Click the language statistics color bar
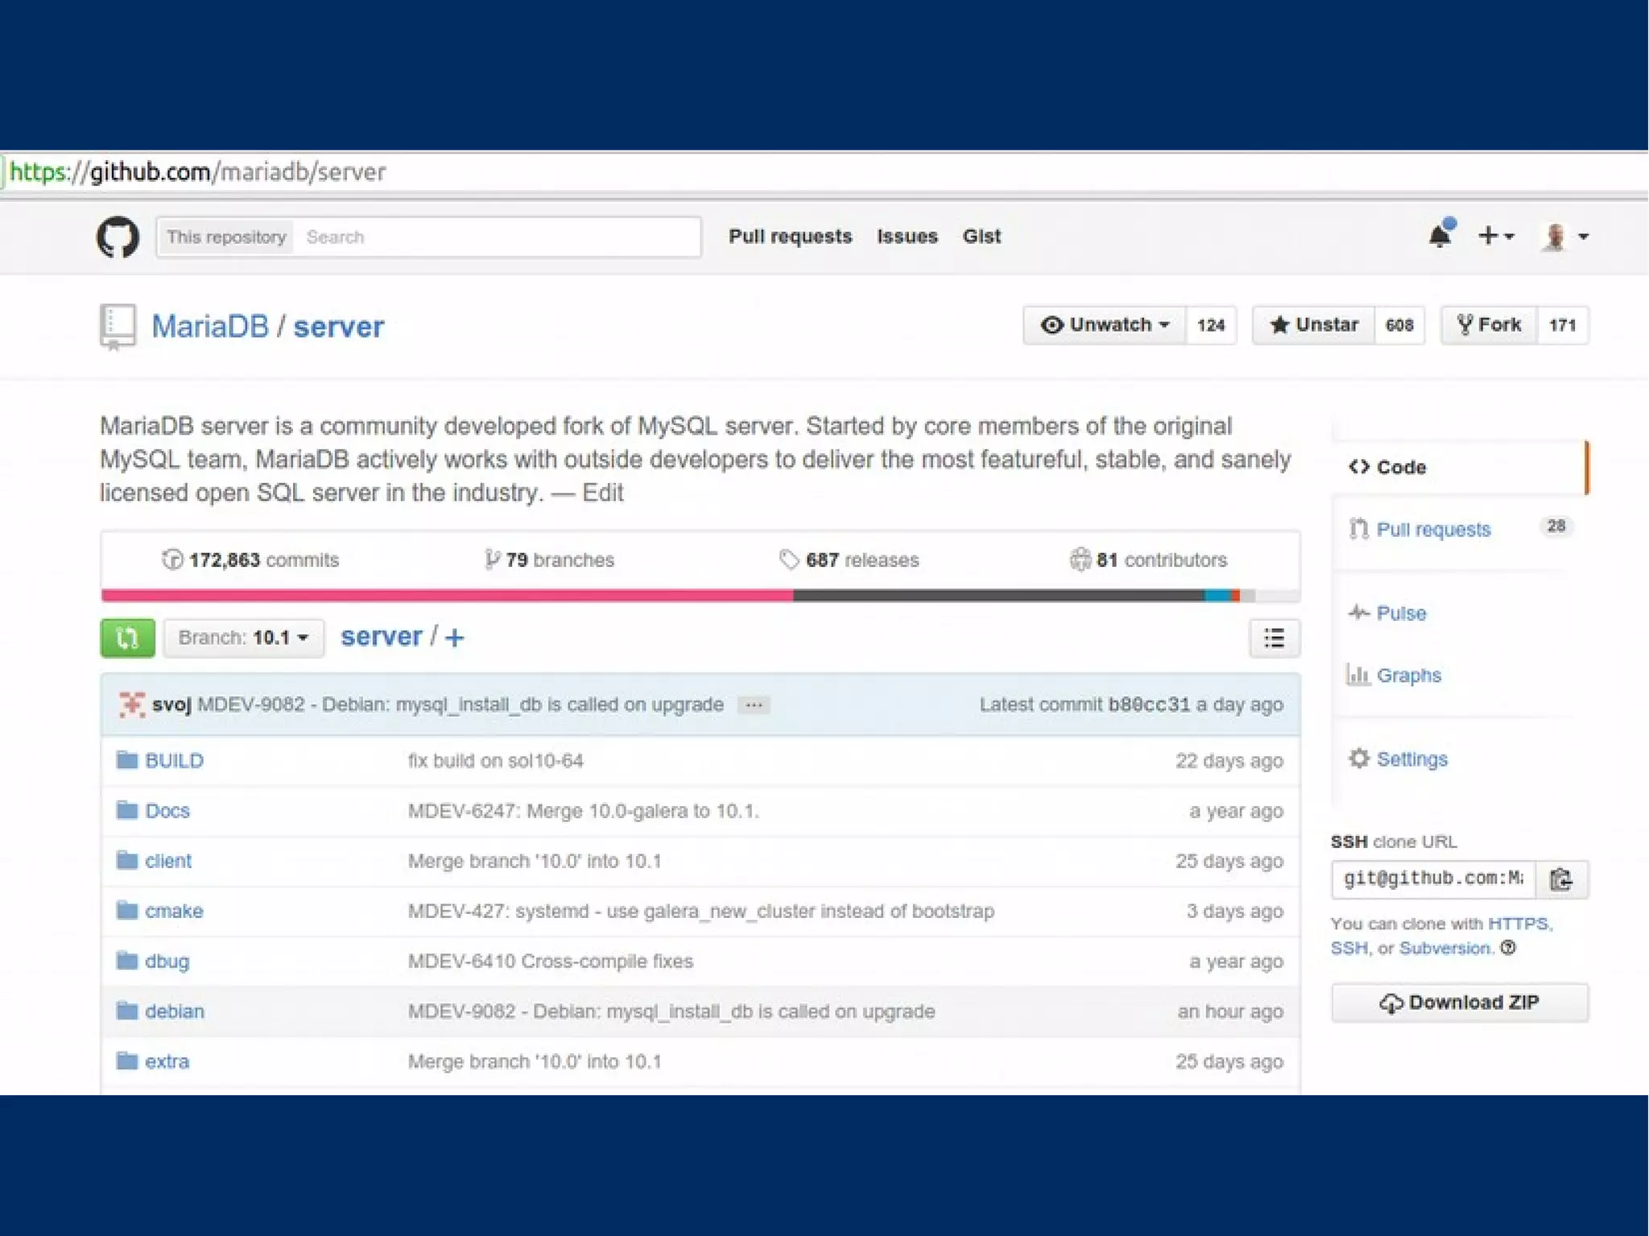1649x1236 pixels. pyautogui.click(x=700, y=596)
